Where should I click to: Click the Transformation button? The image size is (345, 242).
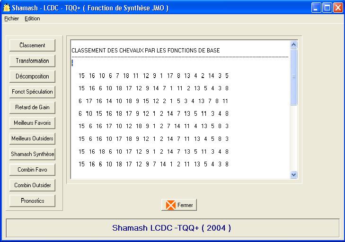32,61
